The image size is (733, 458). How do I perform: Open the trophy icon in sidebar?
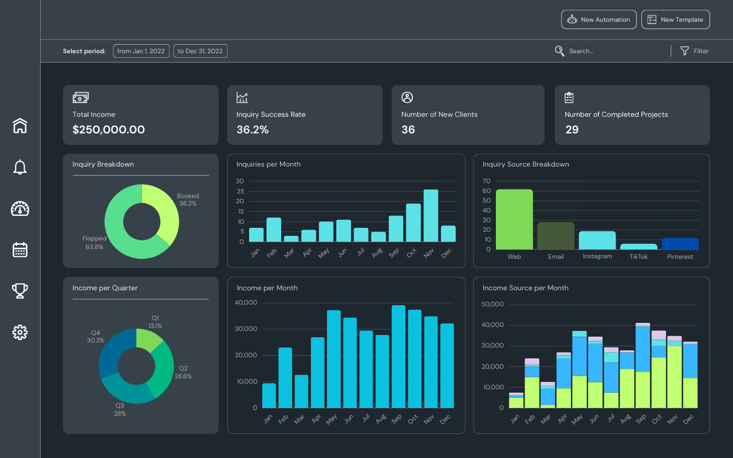pos(20,291)
